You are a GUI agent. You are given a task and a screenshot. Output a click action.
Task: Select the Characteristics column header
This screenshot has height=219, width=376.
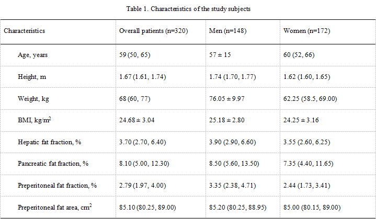25,31
